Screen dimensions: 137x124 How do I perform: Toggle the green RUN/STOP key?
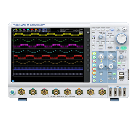pyautogui.click(x=124, y=48)
